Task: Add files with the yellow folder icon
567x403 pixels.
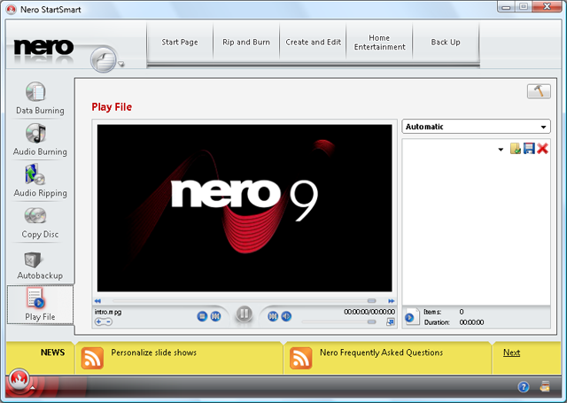Action: (x=515, y=149)
